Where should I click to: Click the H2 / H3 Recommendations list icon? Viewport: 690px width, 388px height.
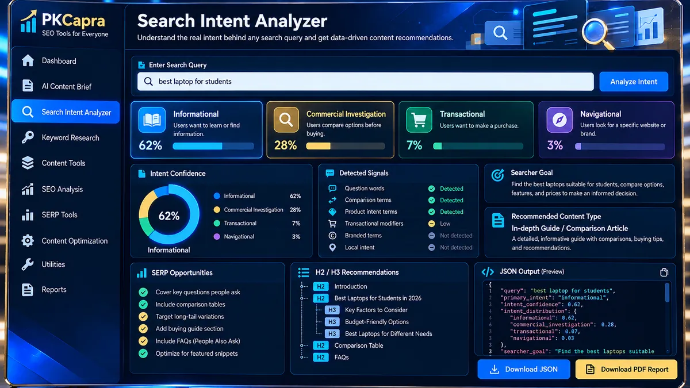click(x=304, y=272)
